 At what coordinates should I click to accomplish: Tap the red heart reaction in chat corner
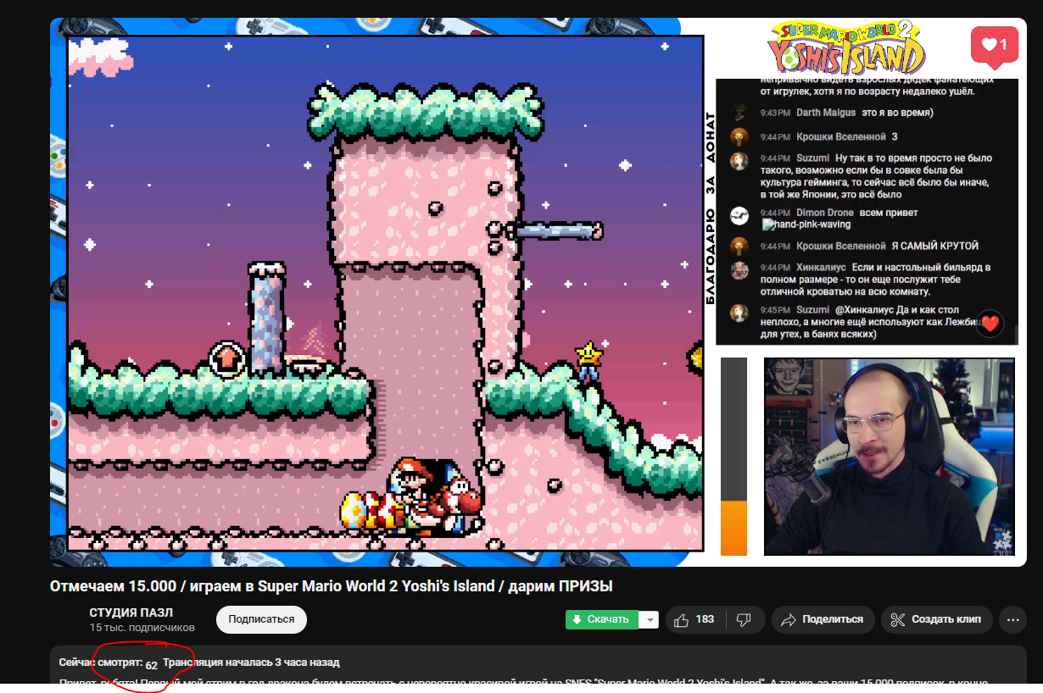pos(990,323)
